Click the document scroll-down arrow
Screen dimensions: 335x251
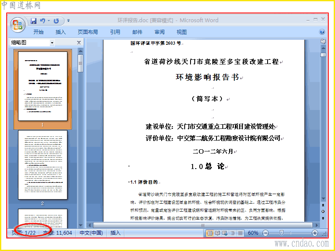point(323,199)
